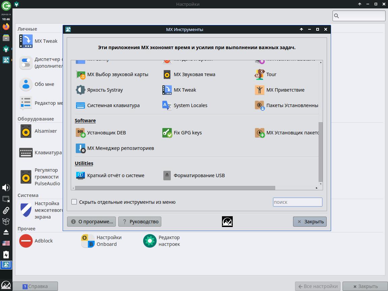Open the package updater box icon
Screen dimensions: 388x291
pos(6,221)
